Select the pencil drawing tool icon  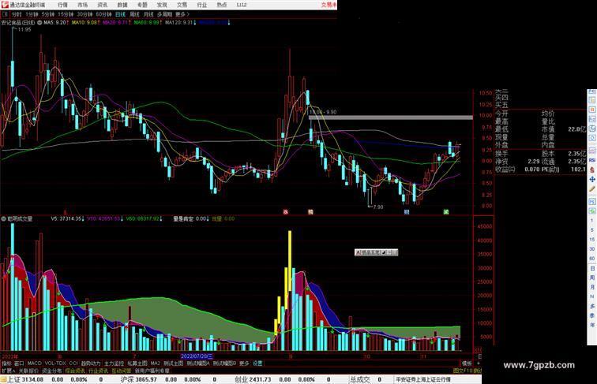coord(592,189)
